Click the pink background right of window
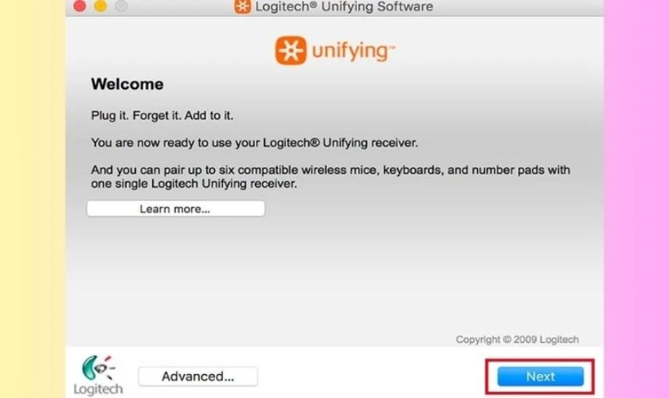 pyautogui.click(x=636, y=199)
